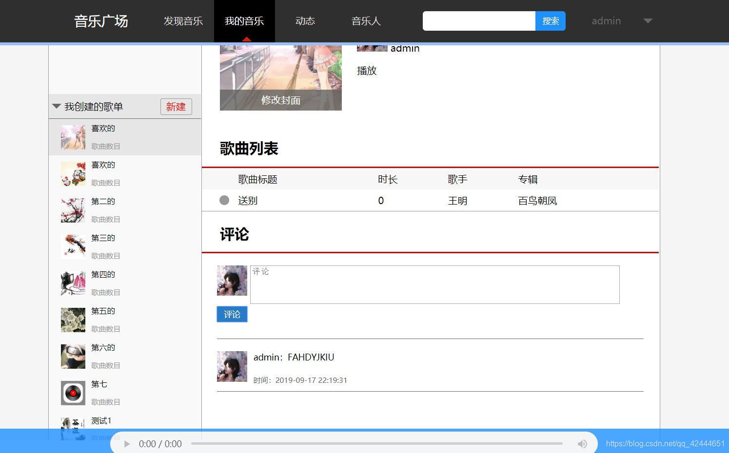
Task: Click the white flowers cover of 第五的
Action: pos(73,320)
